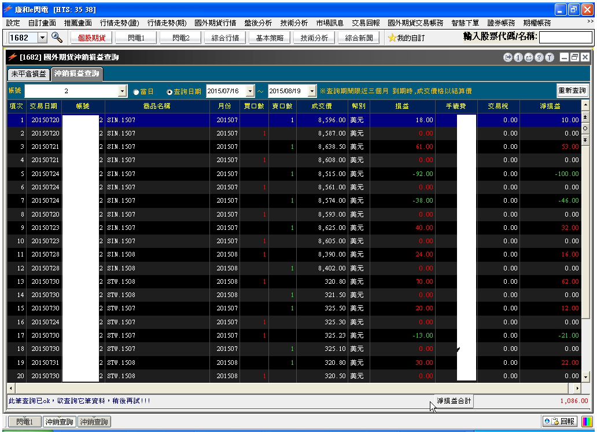597x432 pixels.
Task: Click the horizontal scrollbar left arrow
Action: 11,389
